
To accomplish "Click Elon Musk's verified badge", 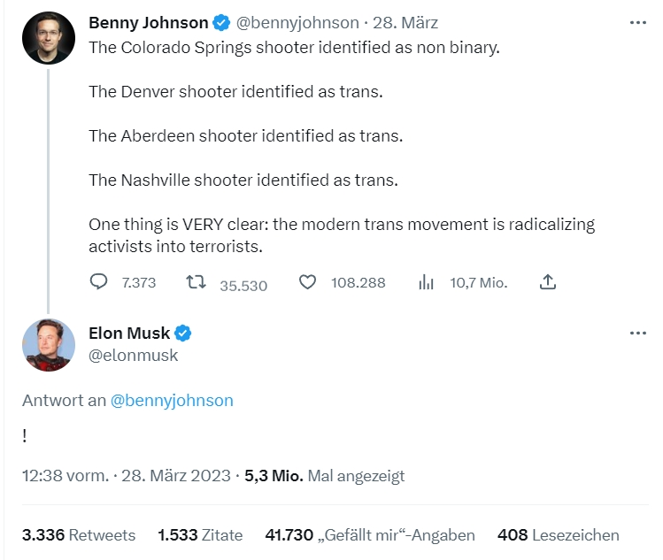I will 183,334.
